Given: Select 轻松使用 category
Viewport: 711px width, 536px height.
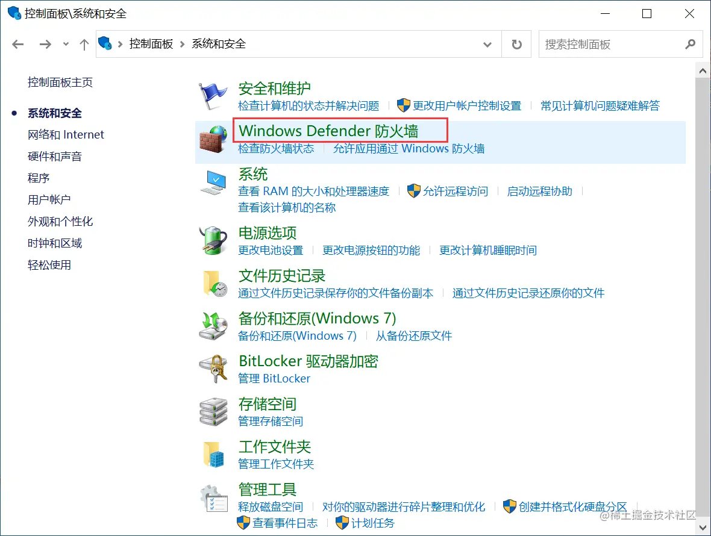Looking at the screenshot, I should click(49, 265).
